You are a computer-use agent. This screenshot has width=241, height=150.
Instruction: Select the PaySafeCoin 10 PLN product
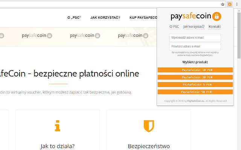click(x=195, y=70)
